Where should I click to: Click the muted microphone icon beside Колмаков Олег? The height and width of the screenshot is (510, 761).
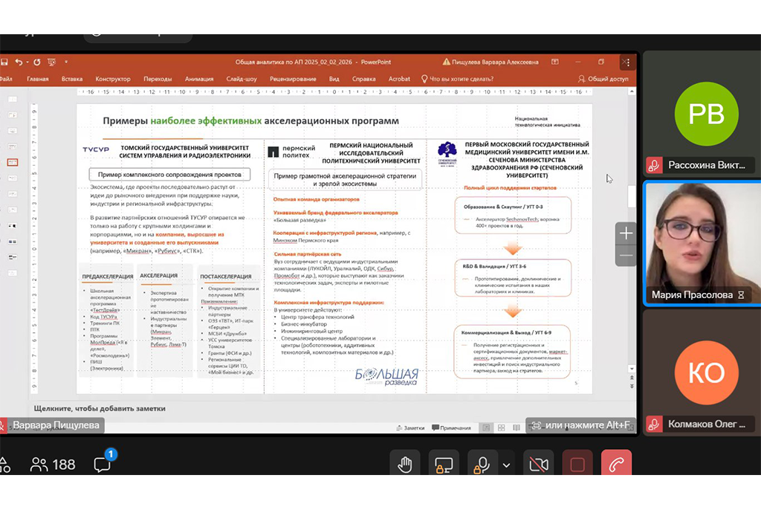pyautogui.click(x=654, y=424)
